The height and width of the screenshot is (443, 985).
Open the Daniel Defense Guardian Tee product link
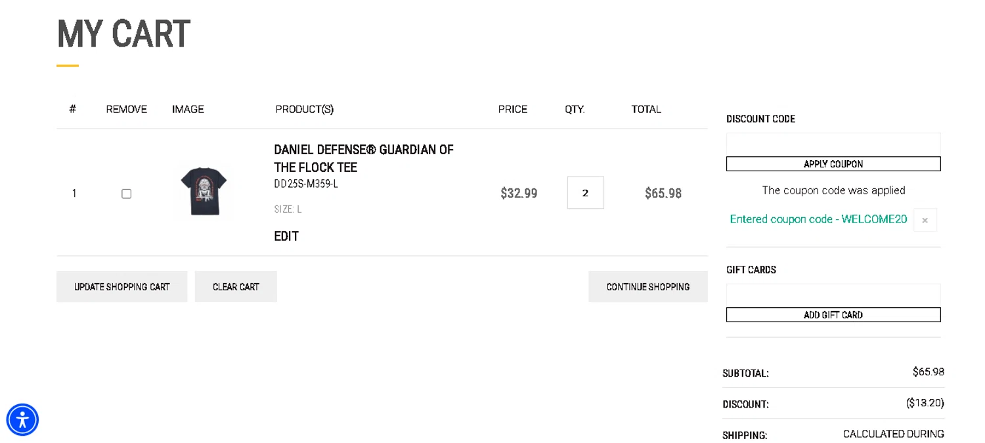click(x=363, y=158)
